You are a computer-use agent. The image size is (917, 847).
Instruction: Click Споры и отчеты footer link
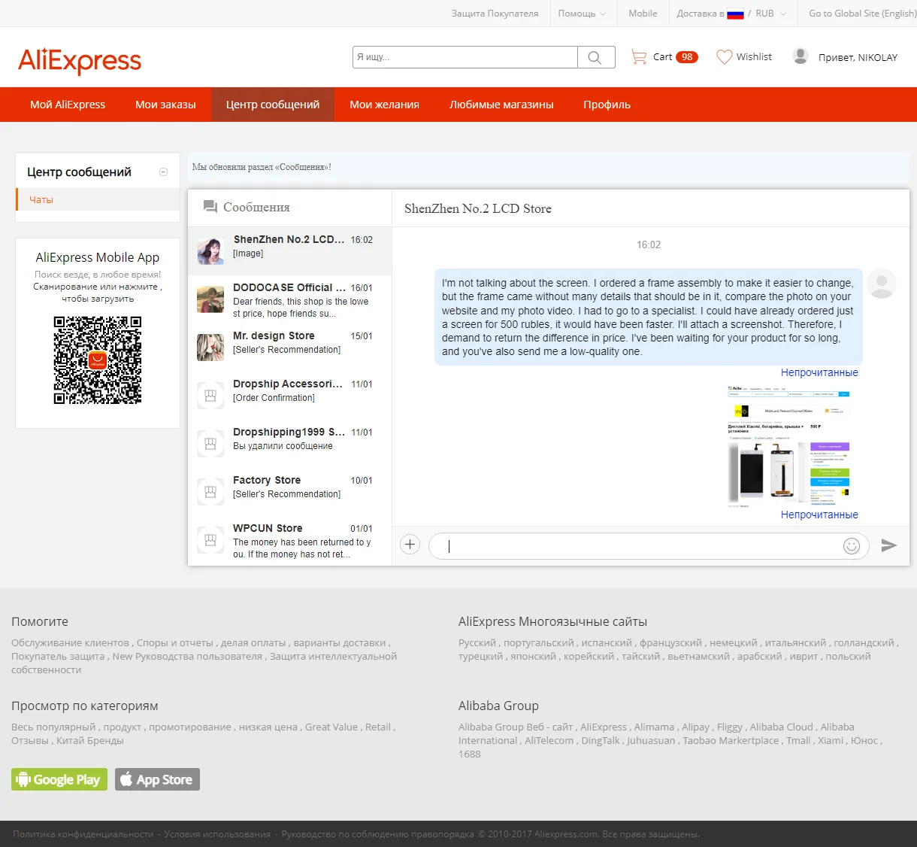click(175, 642)
